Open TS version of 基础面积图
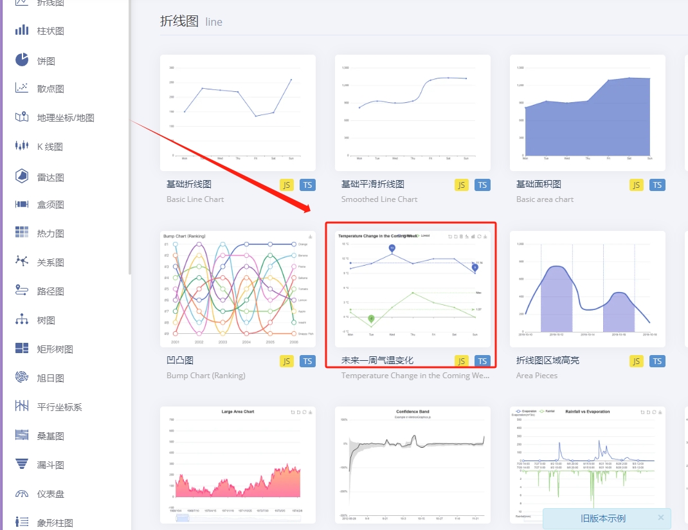The image size is (688, 530). tap(657, 185)
